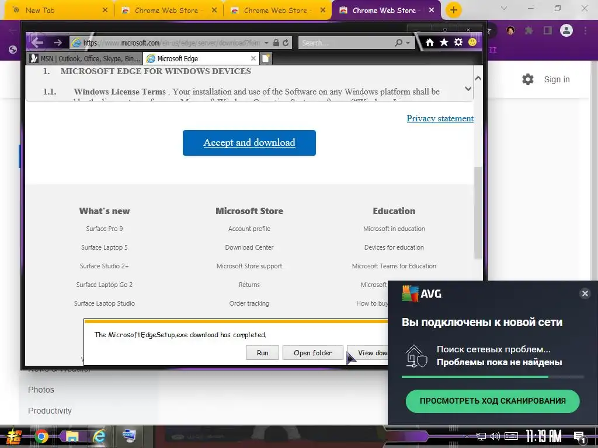Screen dimensions: 598x448
Task: Open Chrome three-dot menu
Action: click(585, 30)
